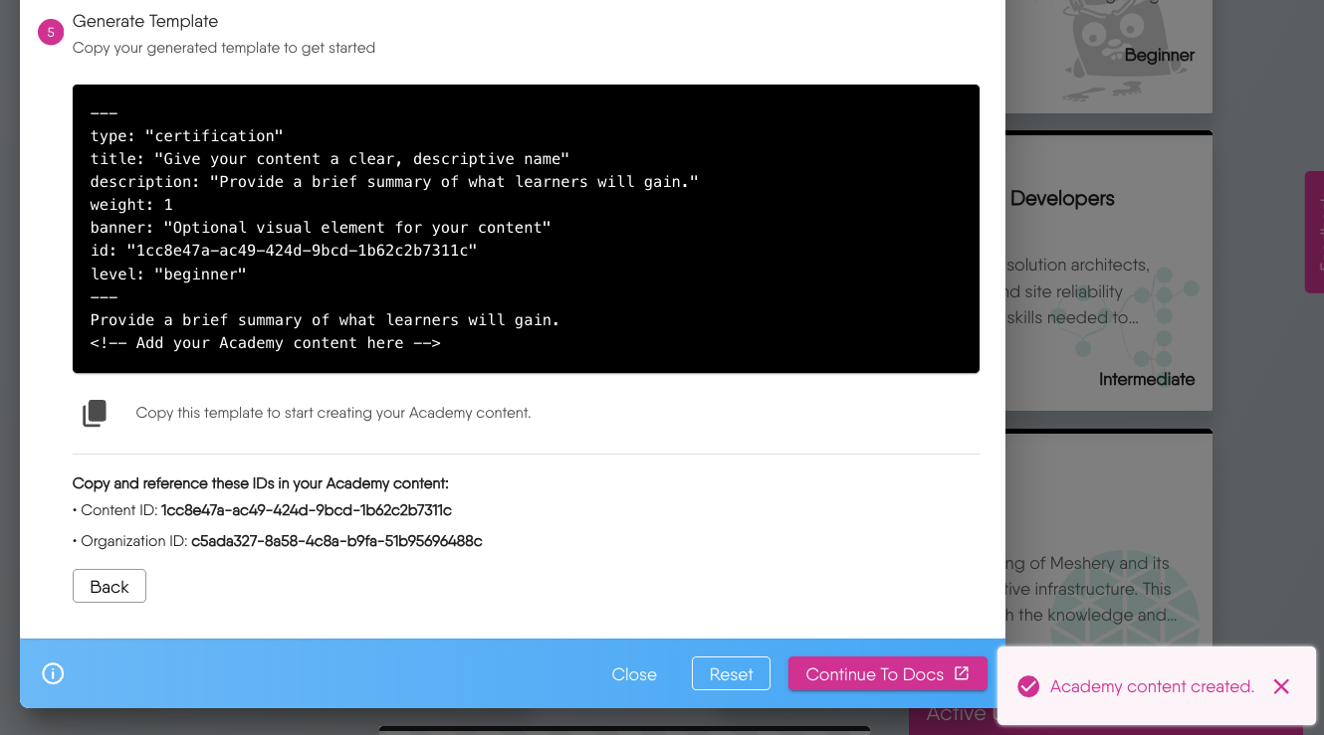Click the 'Generate Template' step heading
This screenshot has width=1324, height=735.
tap(145, 21)
